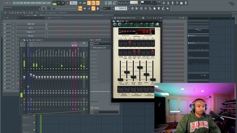Click the save project disk icon

[x=181, y=3]
